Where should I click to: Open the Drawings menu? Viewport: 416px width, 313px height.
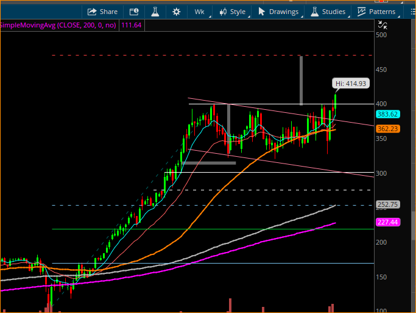point(278,12)
